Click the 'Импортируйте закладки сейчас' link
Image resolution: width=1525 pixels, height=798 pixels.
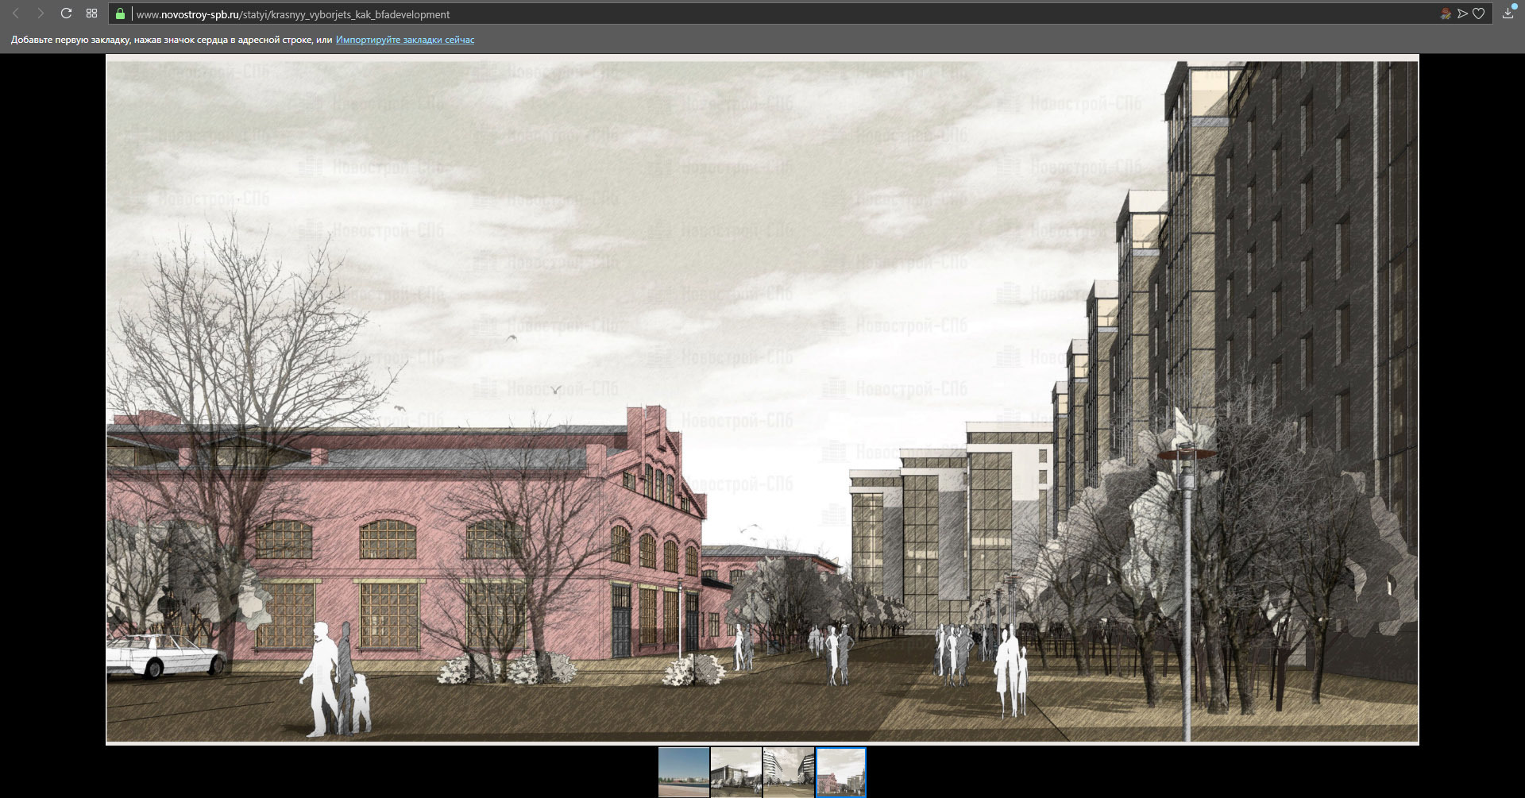pos(405,40)
